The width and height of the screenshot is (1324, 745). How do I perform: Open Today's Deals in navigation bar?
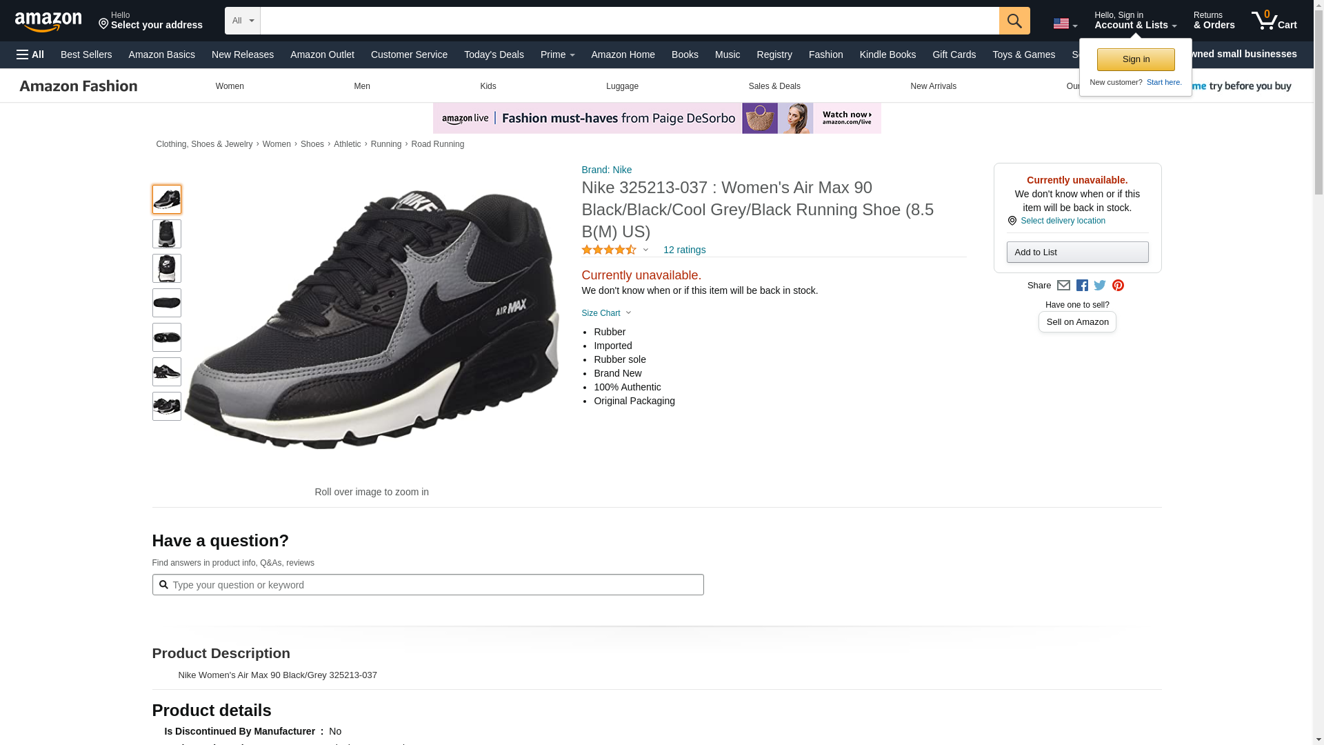tap(494, 54)
